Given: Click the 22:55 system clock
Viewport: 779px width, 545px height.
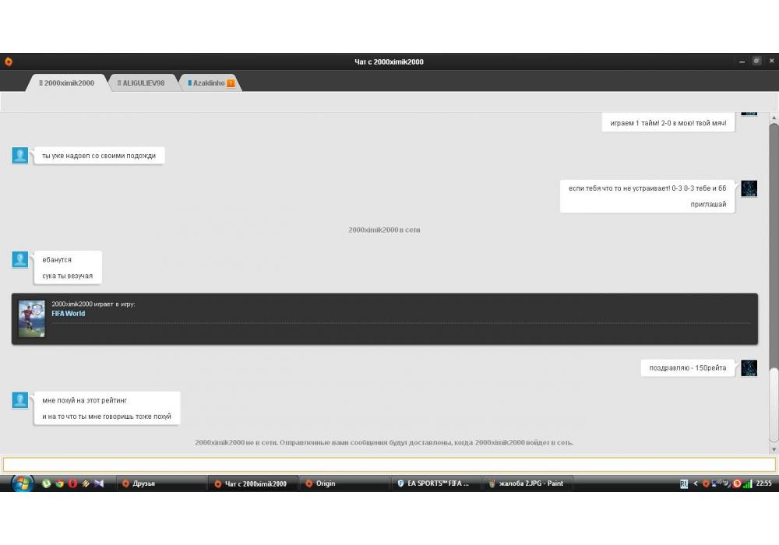Looking at the screenshot, I should click(x=763, y=483).
